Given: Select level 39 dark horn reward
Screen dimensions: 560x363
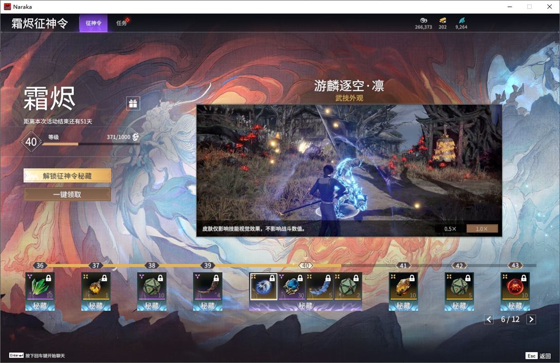Looking at the screenshot, I should (208, 286).
